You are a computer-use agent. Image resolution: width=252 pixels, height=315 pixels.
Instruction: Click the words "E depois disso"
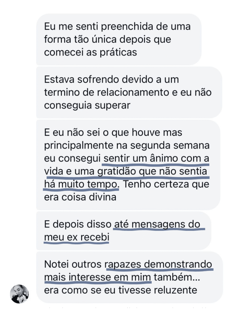[78, 224]
